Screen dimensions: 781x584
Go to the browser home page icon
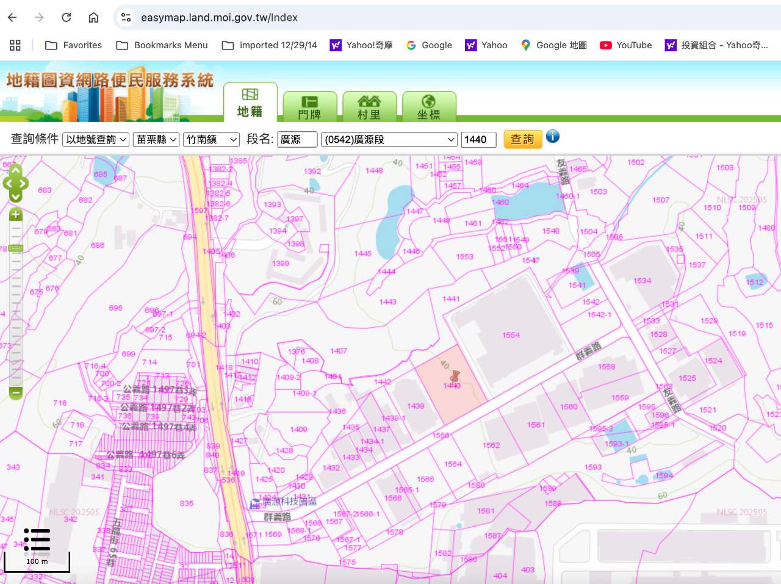click(93, 18)
